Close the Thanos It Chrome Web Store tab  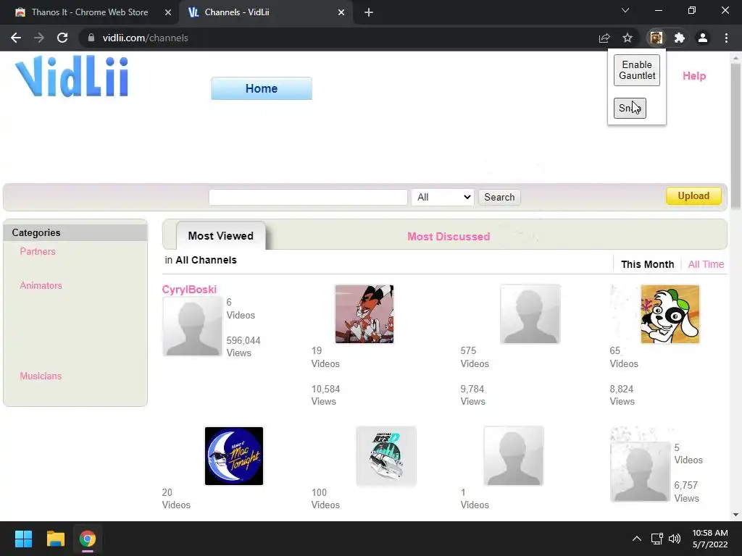(168, 12)
